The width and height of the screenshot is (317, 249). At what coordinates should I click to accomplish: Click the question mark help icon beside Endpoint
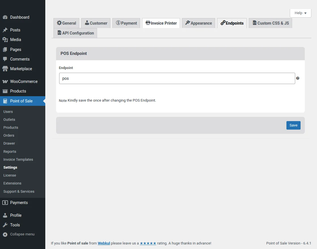tap(297, 78)
